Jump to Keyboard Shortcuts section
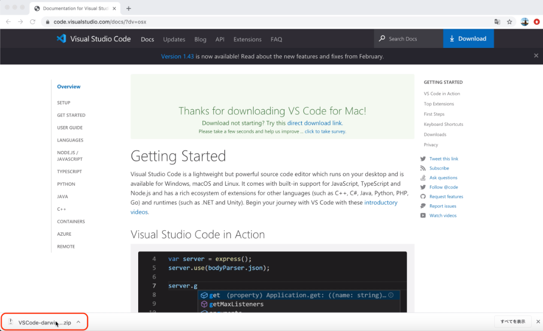 (x=443, y=124)
